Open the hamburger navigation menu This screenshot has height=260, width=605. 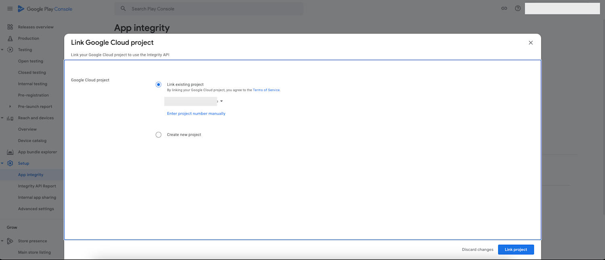click(10, 8)
